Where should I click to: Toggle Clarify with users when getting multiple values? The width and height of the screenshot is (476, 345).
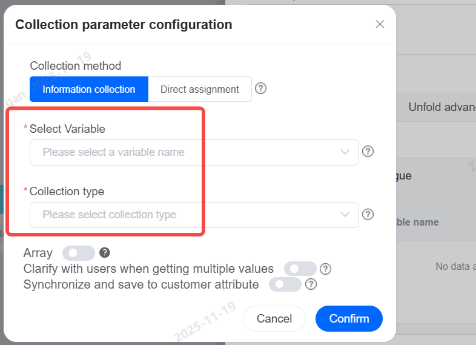(301, 269)
